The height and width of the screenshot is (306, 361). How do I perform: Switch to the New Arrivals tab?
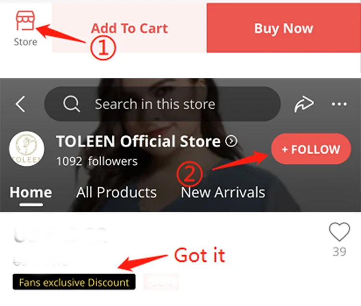click(x=223, y=192)
